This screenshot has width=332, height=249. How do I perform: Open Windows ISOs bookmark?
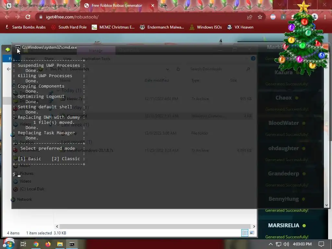[206, 27]
